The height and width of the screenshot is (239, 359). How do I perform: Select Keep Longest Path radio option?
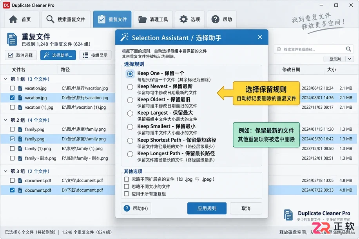pyautogui.click(x=130, y=154)
